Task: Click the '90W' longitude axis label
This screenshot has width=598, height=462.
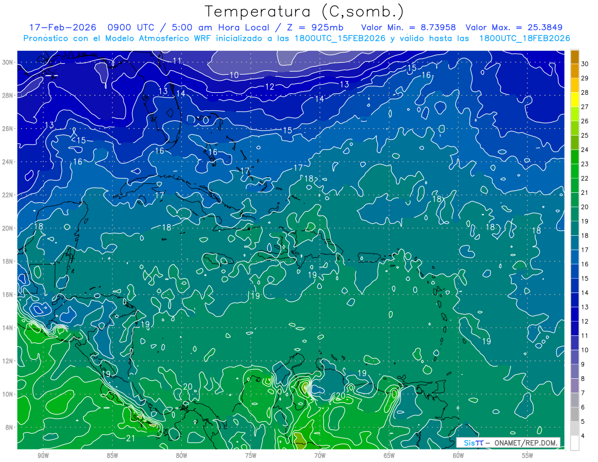Action: click(43, 456)
